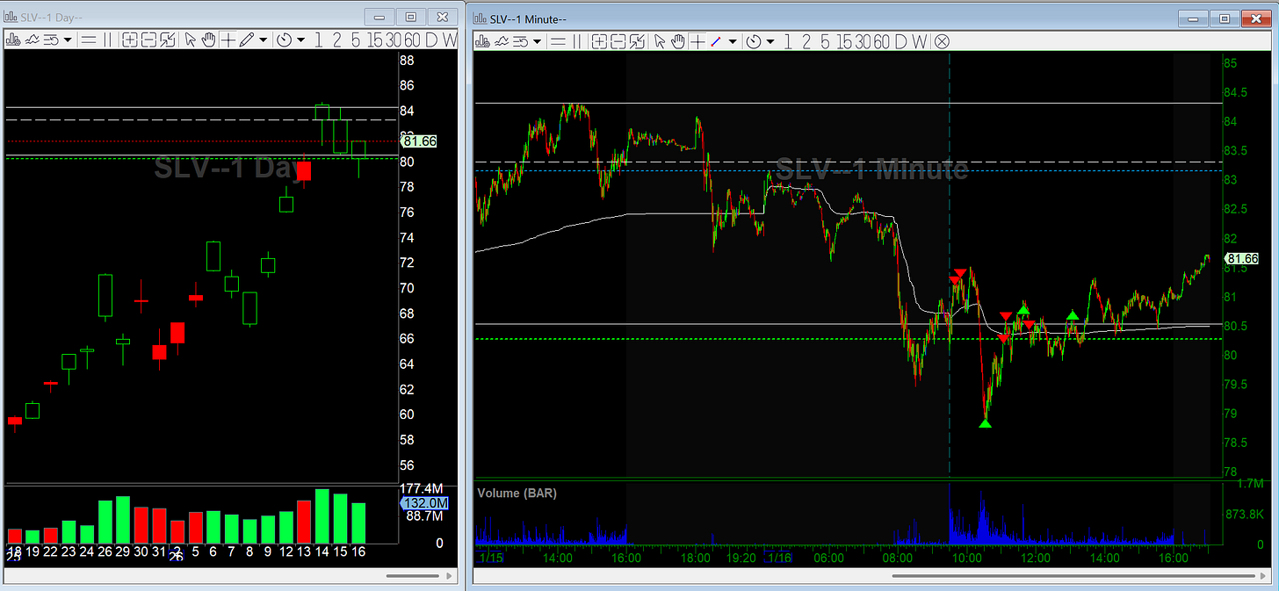Click the SLV--1 Minute-- window title icon
1279x591 pixels.
coord(480,18)
